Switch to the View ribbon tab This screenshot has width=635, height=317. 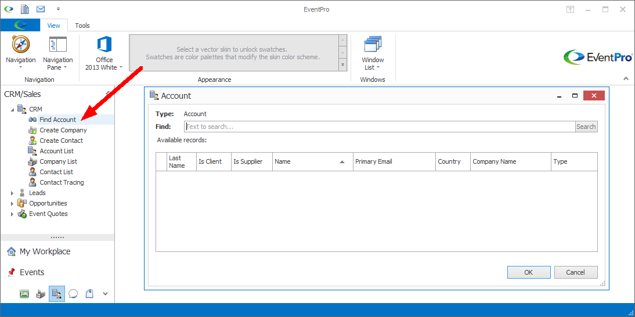click(54, 26)
